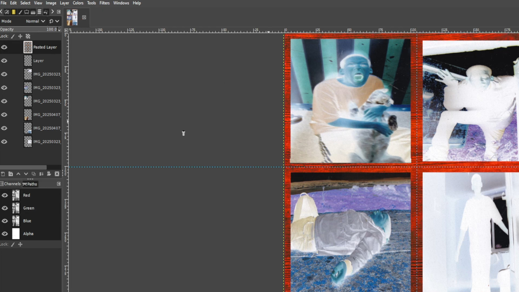The image size is (519, 292).
Task: Toggle Blue channel visibility
Action: [5, 221]
